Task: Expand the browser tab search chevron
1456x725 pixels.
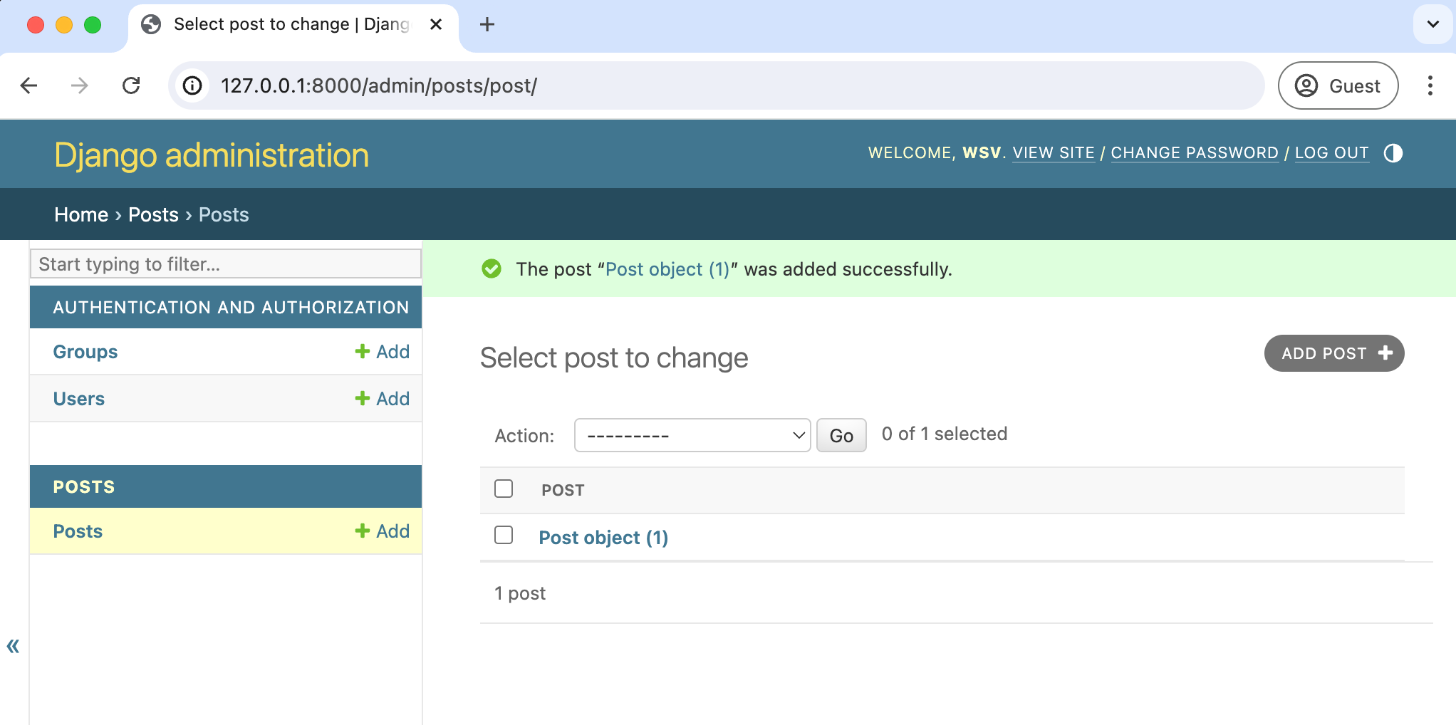Action: [x=1433, y=24]
